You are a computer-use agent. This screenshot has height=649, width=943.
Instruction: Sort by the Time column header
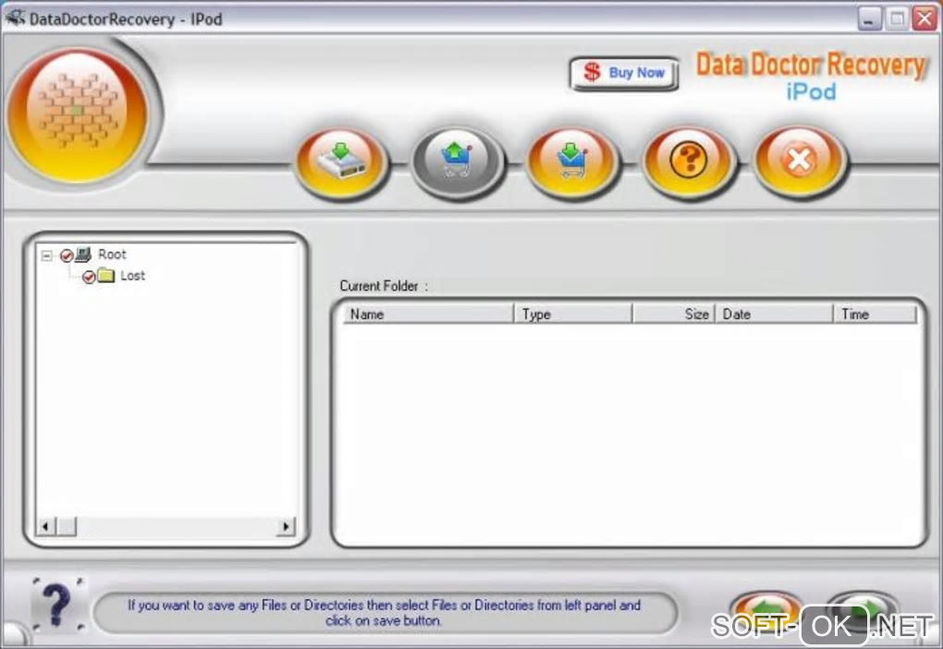click(x=875, y=314)
